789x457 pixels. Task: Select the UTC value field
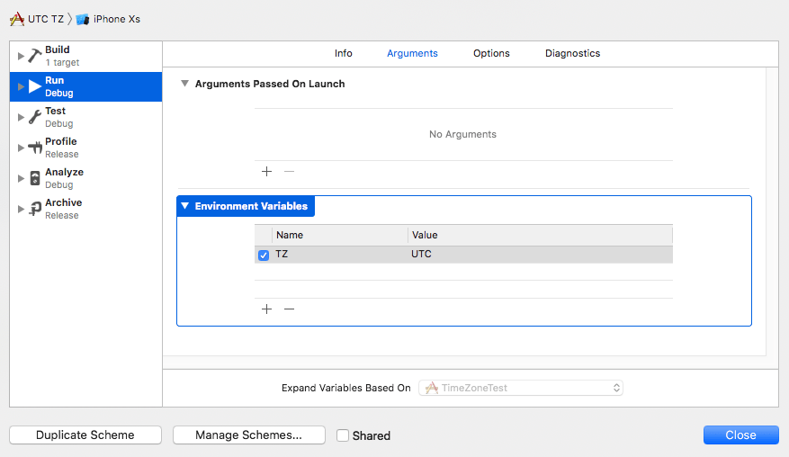(540, 255)
